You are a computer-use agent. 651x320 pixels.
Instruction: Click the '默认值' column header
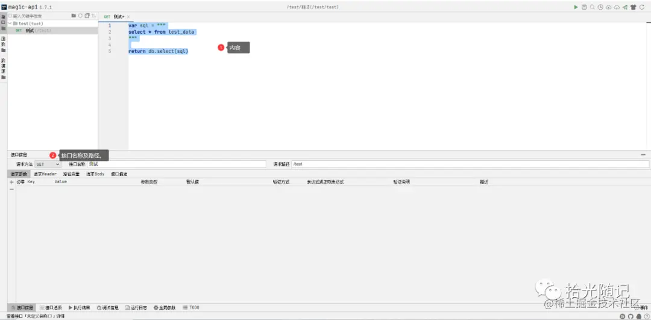pyautogui.click(x=193, y=182)
